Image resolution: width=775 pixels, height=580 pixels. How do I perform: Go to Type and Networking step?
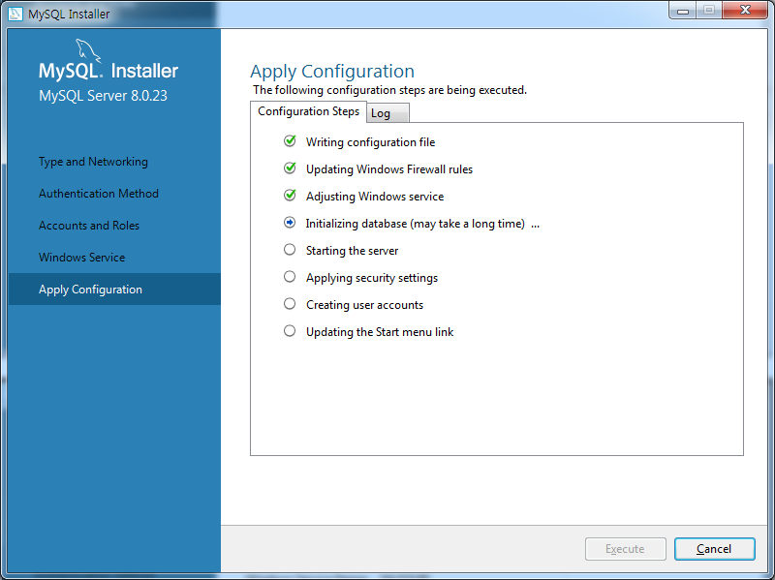coord(93,162)
